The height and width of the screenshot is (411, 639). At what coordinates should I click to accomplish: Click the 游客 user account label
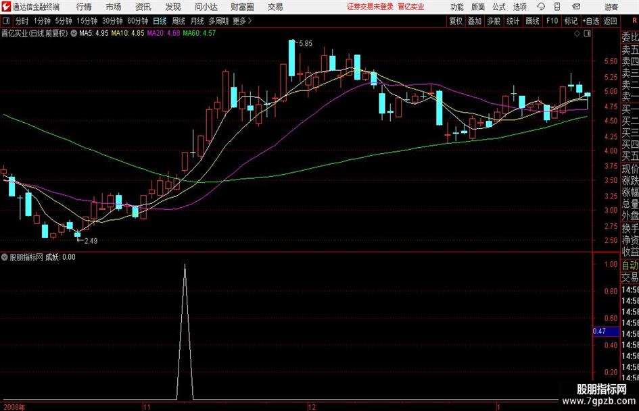611,7
